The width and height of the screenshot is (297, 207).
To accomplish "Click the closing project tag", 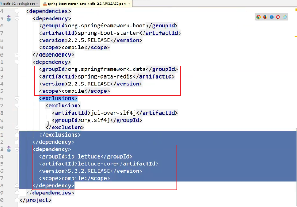I will click(36, 200).
